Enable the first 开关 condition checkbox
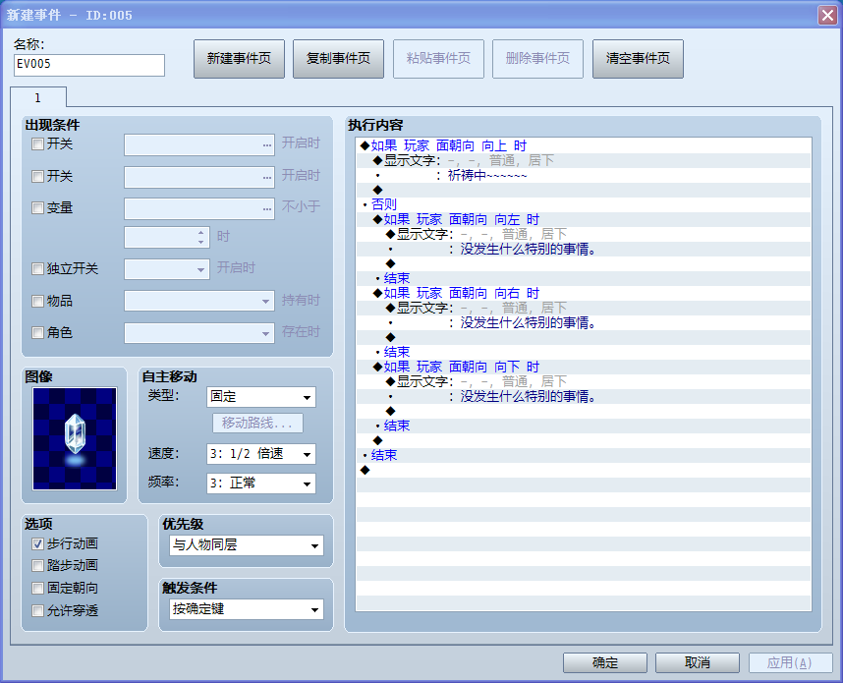 37,144
